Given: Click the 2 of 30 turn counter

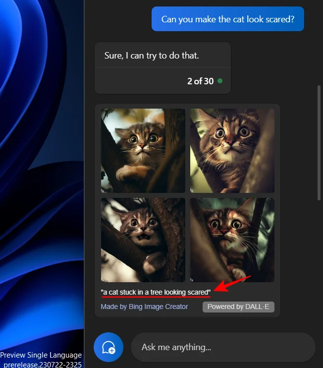Looking at the screenshot, I should tap(201, 81).
